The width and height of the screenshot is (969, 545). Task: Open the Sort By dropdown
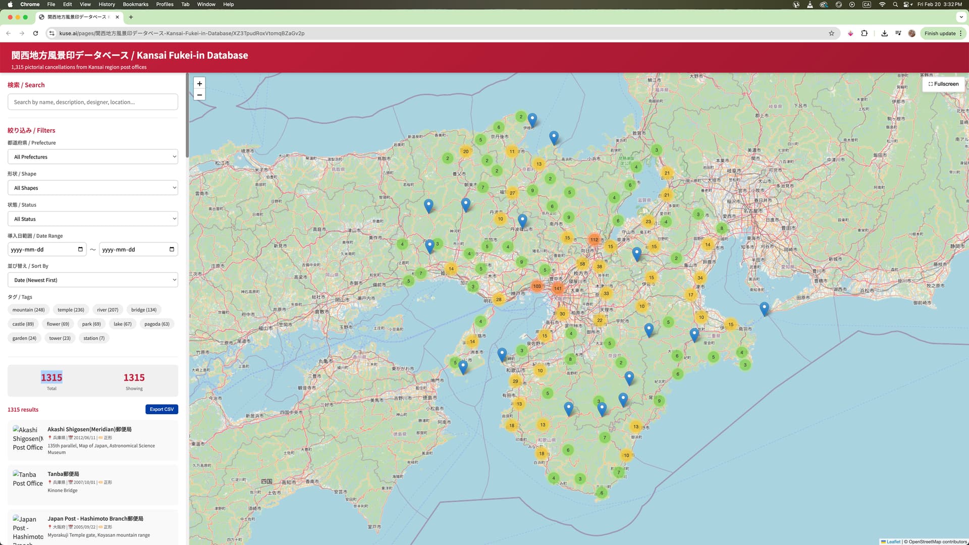tap(93, 280)
